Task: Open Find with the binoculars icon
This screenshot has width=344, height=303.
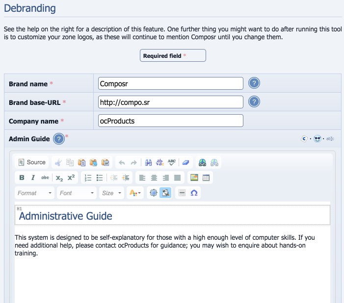Action: coord(149,162)
